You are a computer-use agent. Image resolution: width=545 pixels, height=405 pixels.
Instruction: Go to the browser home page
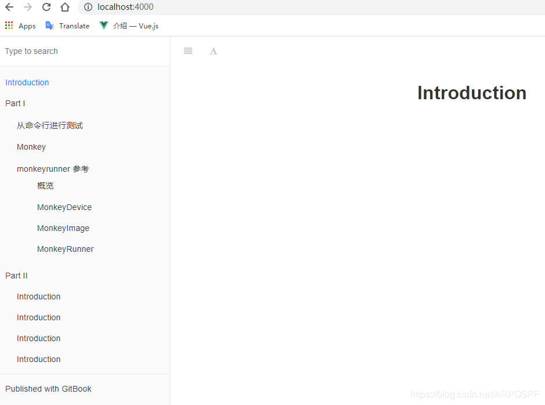[x=65, y=7]
